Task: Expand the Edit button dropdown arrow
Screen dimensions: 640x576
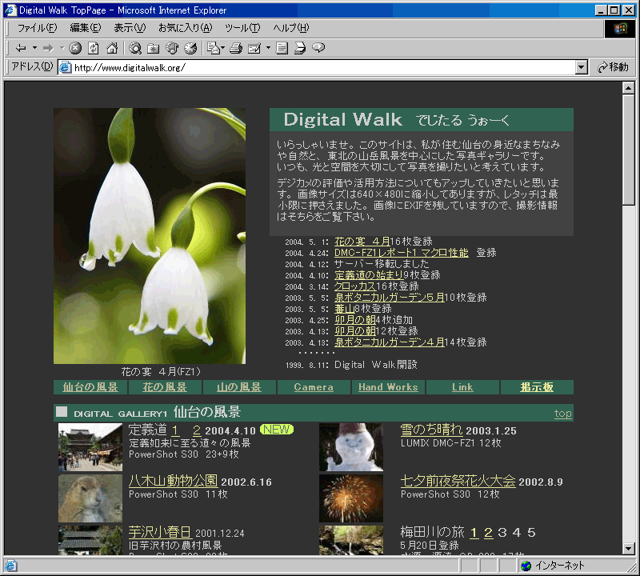Action: (x=268, y=48)
